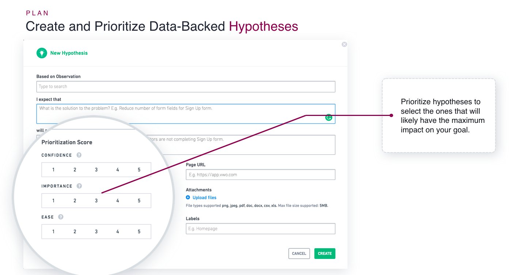Set Confidence score to 2
509x275 pixels.
75,170
